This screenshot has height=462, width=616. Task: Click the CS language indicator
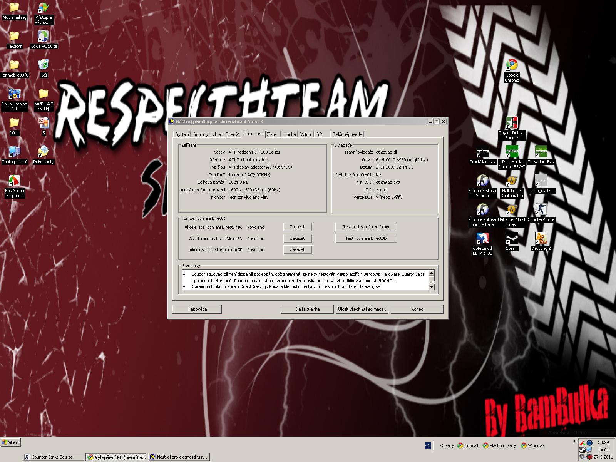point(428,445)
